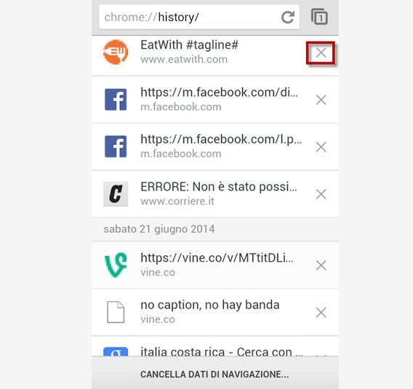Delete the m.facebook.com/l.p... history entry
Viewport: 413px width, 389px height.
point(321,147)
